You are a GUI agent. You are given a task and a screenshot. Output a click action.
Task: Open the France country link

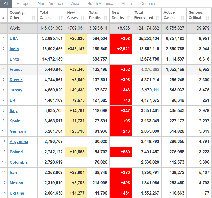tap(16, 69)
